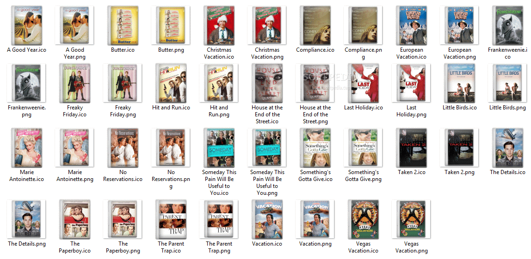Click the 'Butter.png' file name
531x259 pixels.
point(171,50)
